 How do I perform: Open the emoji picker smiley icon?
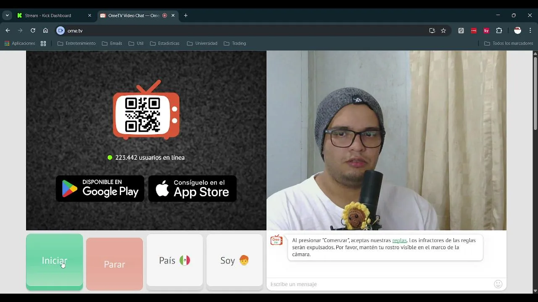(x=498, y=284)
